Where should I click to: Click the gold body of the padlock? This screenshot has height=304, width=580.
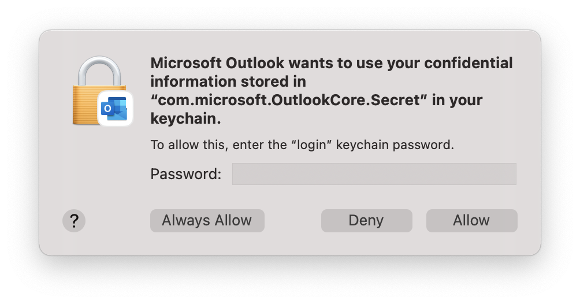point(84,105)
